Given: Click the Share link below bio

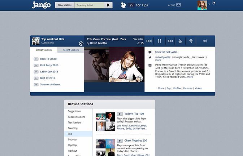Looking at the screenshot, I should point(161,88).
